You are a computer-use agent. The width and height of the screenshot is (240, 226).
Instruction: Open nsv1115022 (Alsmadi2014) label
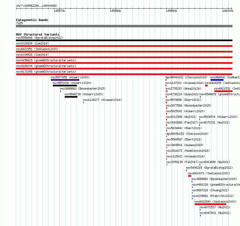pyautogui.click(x=186, y=156)
